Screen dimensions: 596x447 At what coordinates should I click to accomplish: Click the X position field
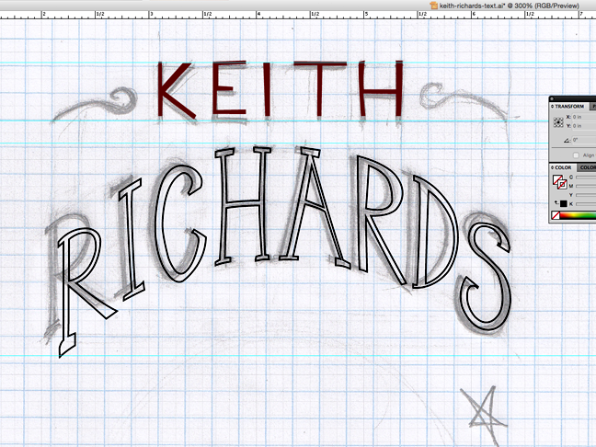point(583,117)
